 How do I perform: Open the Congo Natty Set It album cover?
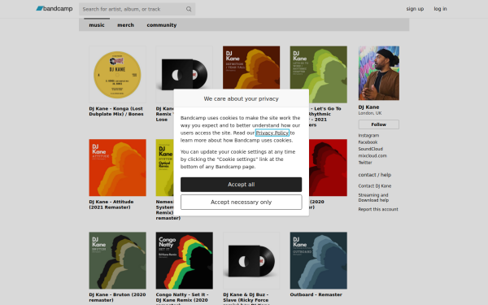pyautogui.click(x=185, y=260)
